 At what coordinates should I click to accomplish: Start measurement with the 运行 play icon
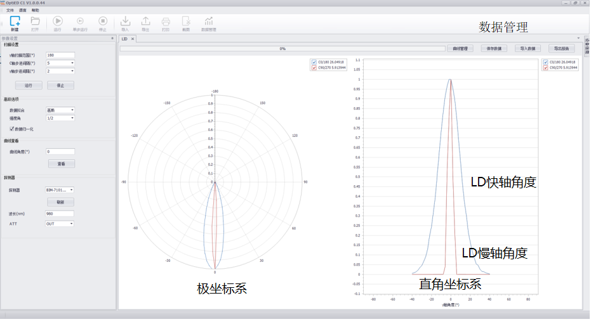point(58,22)
